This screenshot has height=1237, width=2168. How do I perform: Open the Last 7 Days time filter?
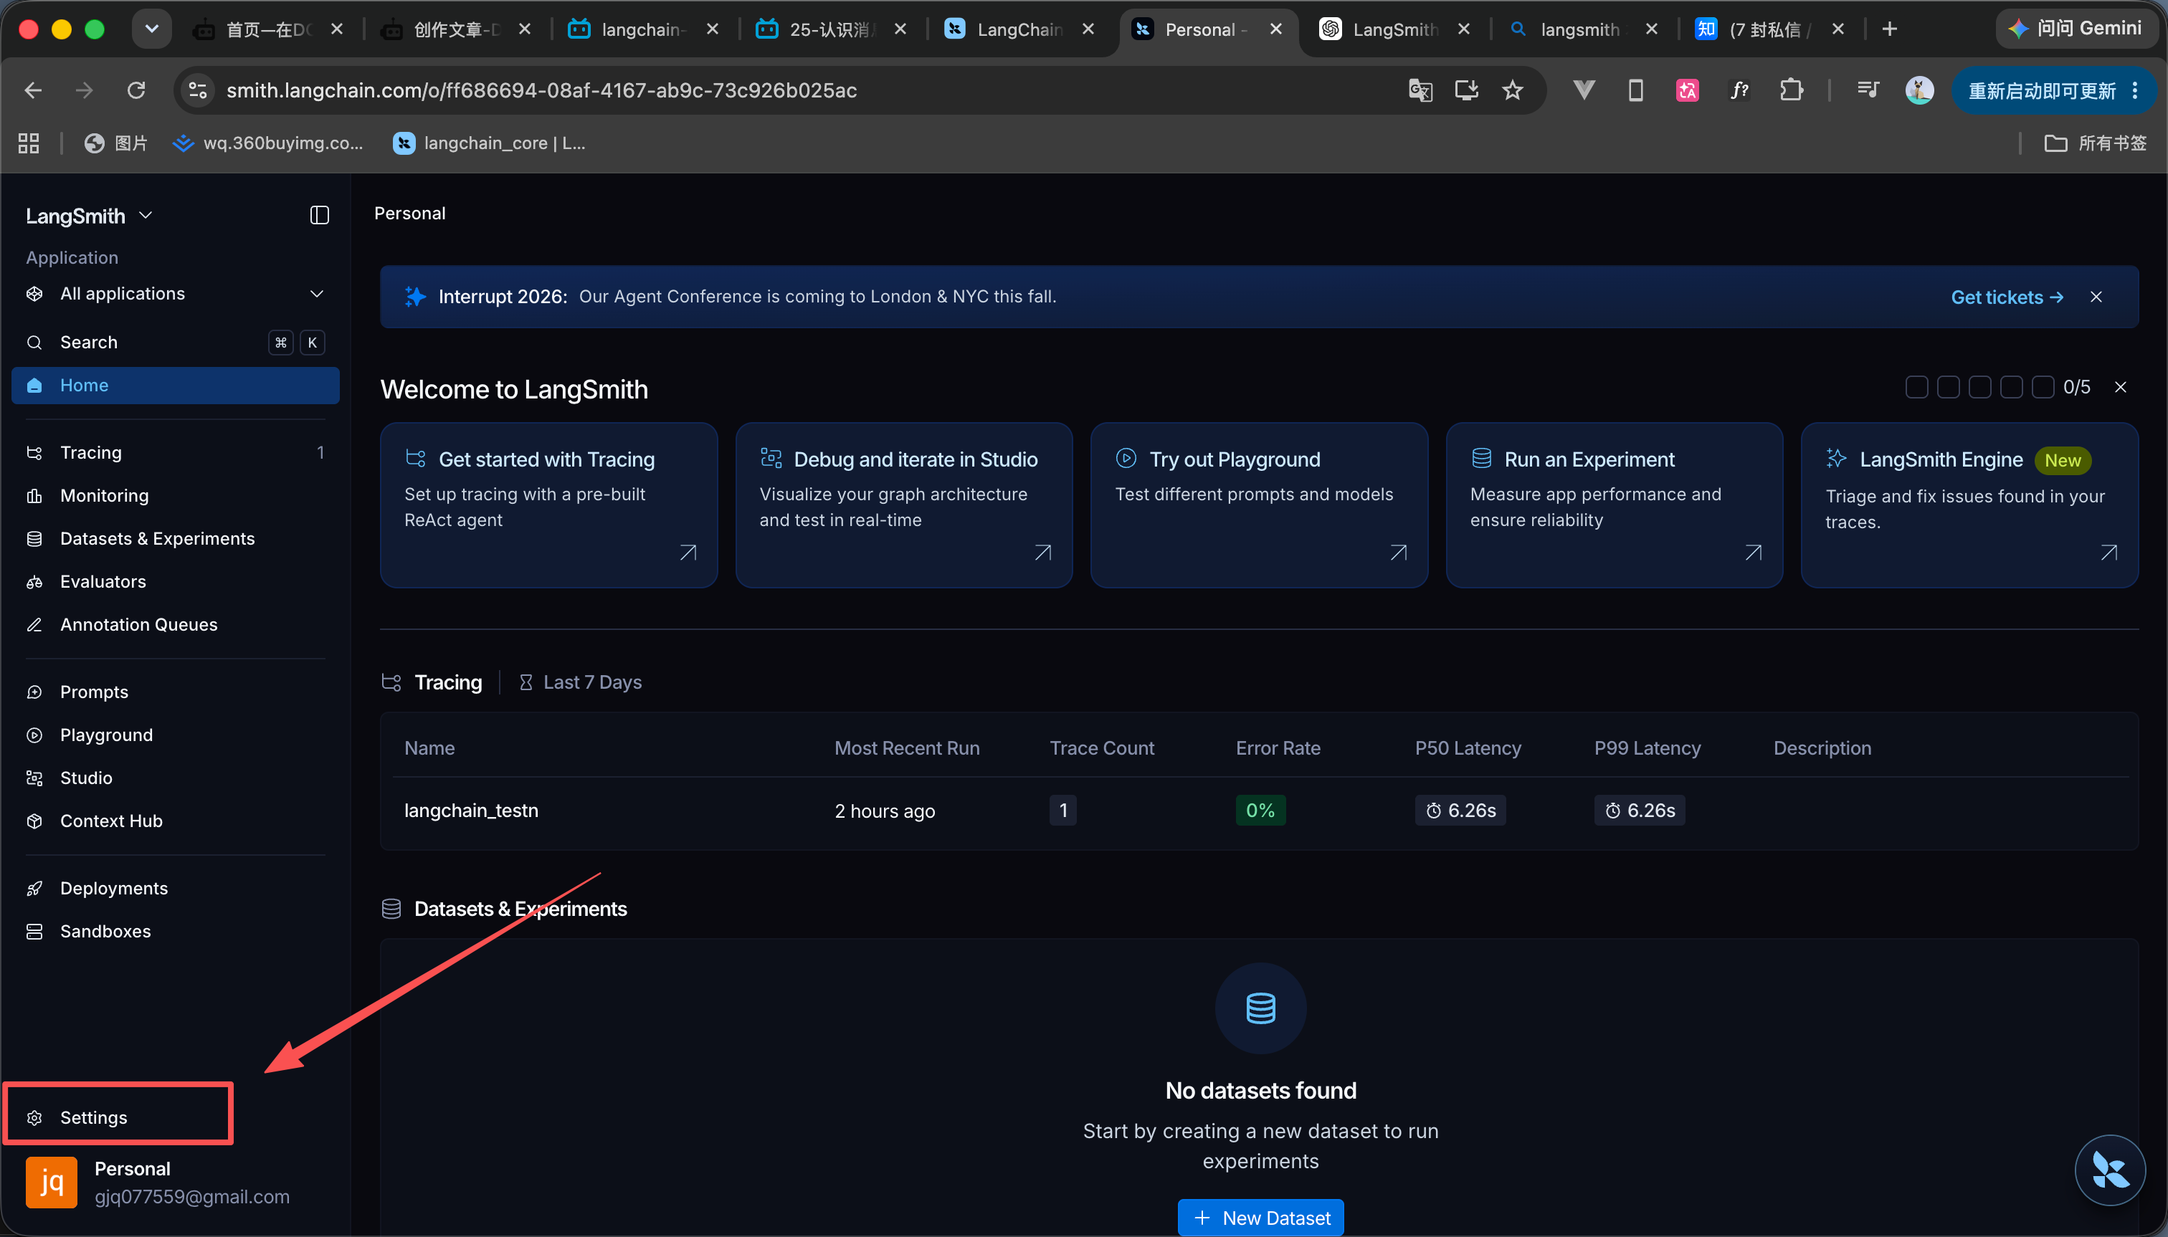[x=581, y=682]
